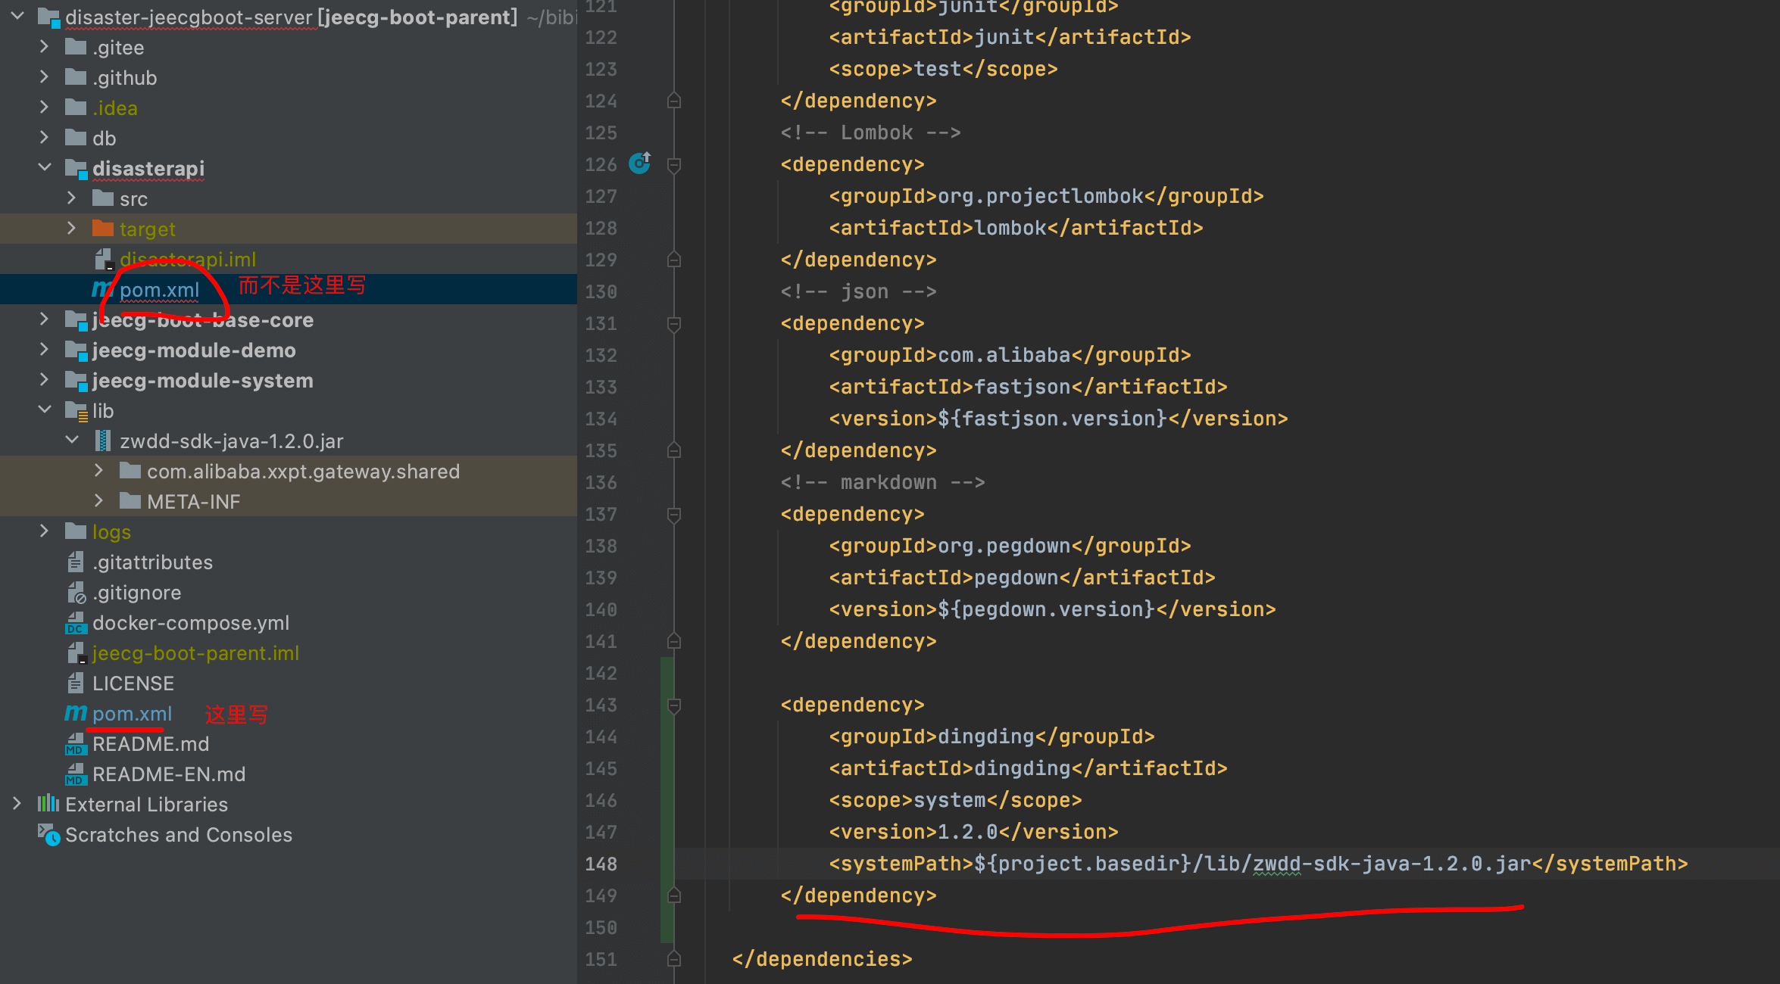
Task: Click line number 148 in the gutter
Action: (601, 864)
